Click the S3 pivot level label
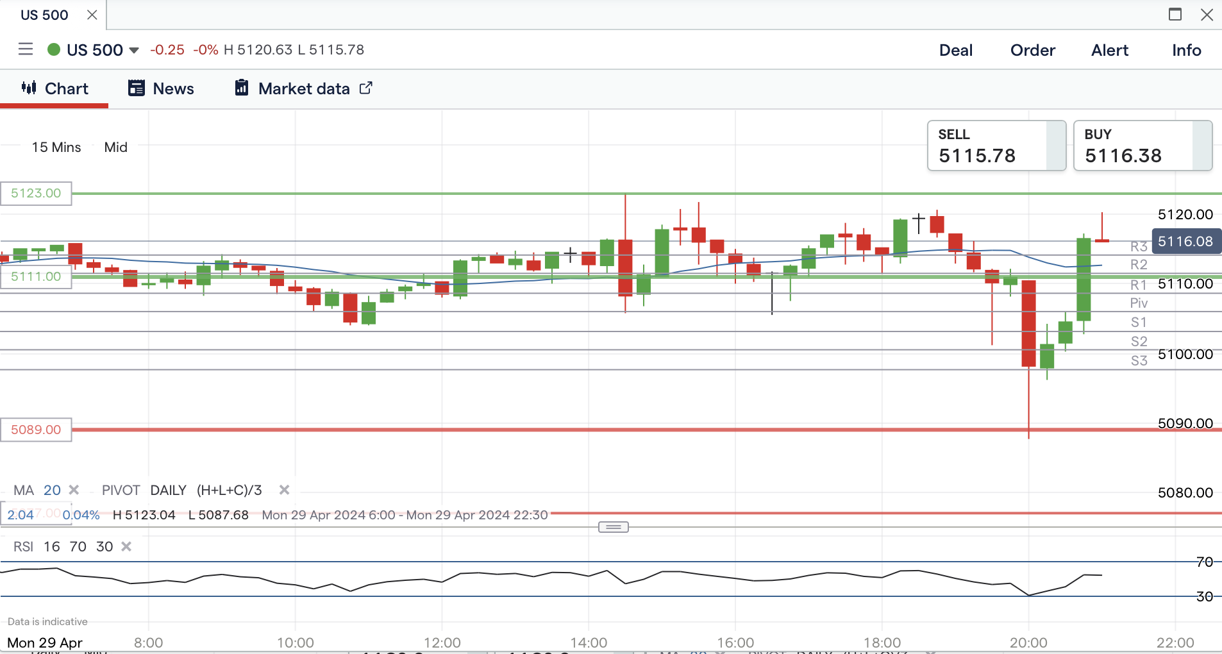Screen dimensions: 1222x654 point(1139,360)
